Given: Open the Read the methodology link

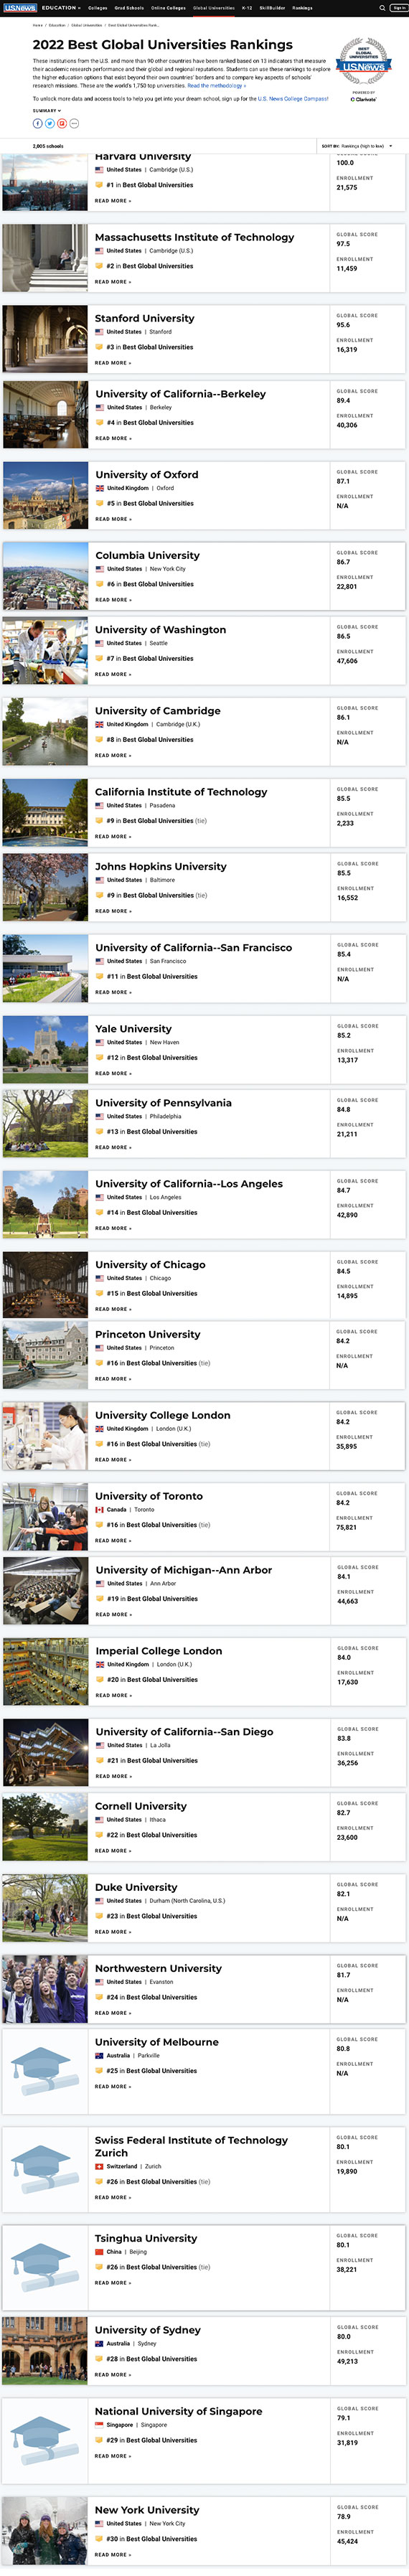Looking at the screenshot, I should click(x=216, y=86).
